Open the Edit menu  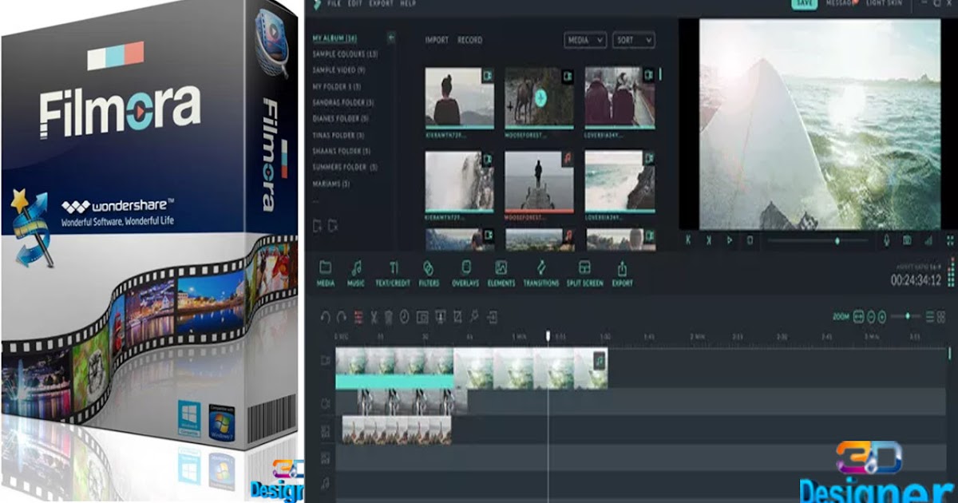point(355,4)
